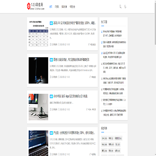Image resolution: width=156 pixels, height=156 pixels.
Task: Click the blue category badge beside the App article title
Action: point(51,96)
